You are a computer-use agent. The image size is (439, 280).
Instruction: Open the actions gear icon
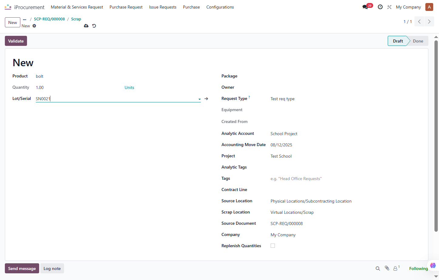(34, 26)
